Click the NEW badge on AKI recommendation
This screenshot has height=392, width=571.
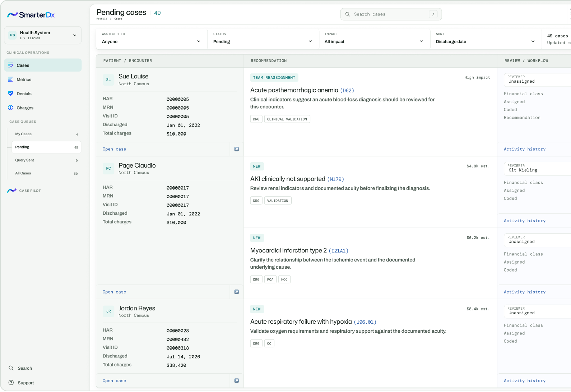pos(257,166)
